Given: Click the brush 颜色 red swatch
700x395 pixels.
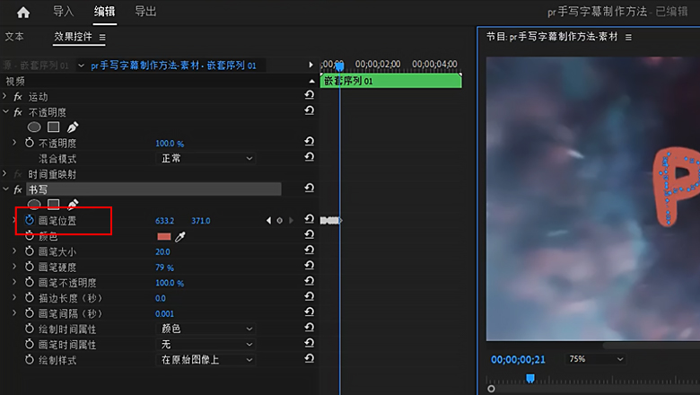Looking at the screenshot, I should pyautogui.click(x=164, y=237).
